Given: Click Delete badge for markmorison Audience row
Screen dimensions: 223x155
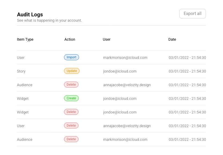Looking at the screenshot, I should click(x=71, y=139).
